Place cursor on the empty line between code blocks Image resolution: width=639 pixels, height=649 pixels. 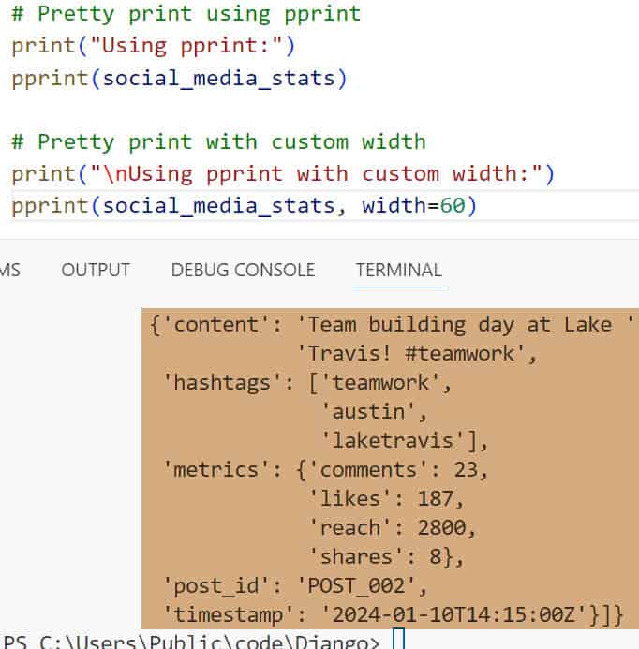pyautogui.click(x=187, y=110)
